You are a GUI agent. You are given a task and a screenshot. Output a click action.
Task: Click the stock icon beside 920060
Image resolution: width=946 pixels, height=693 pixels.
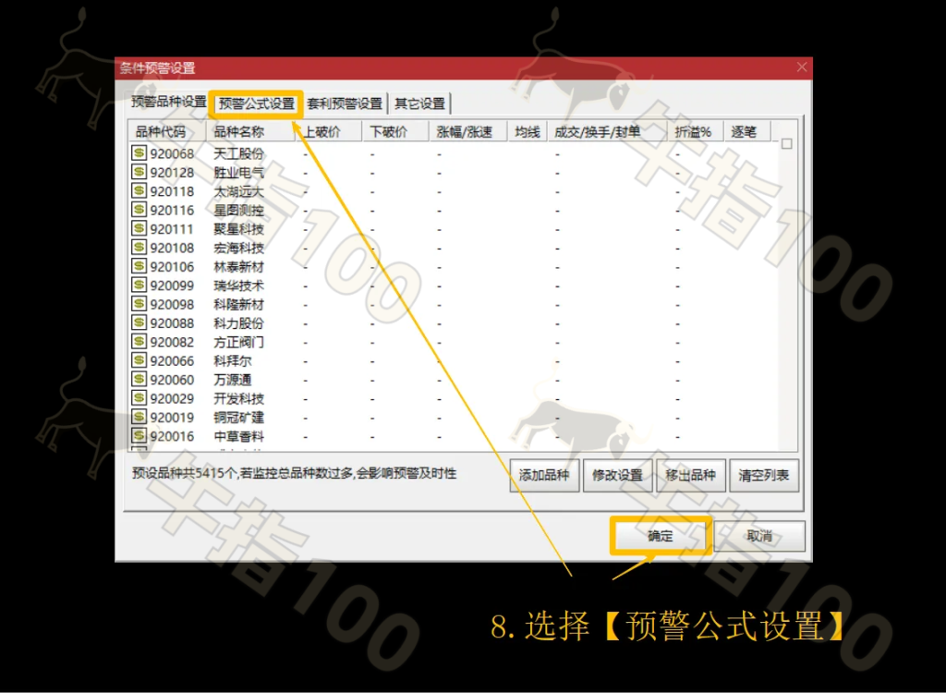tap(139, 379)
